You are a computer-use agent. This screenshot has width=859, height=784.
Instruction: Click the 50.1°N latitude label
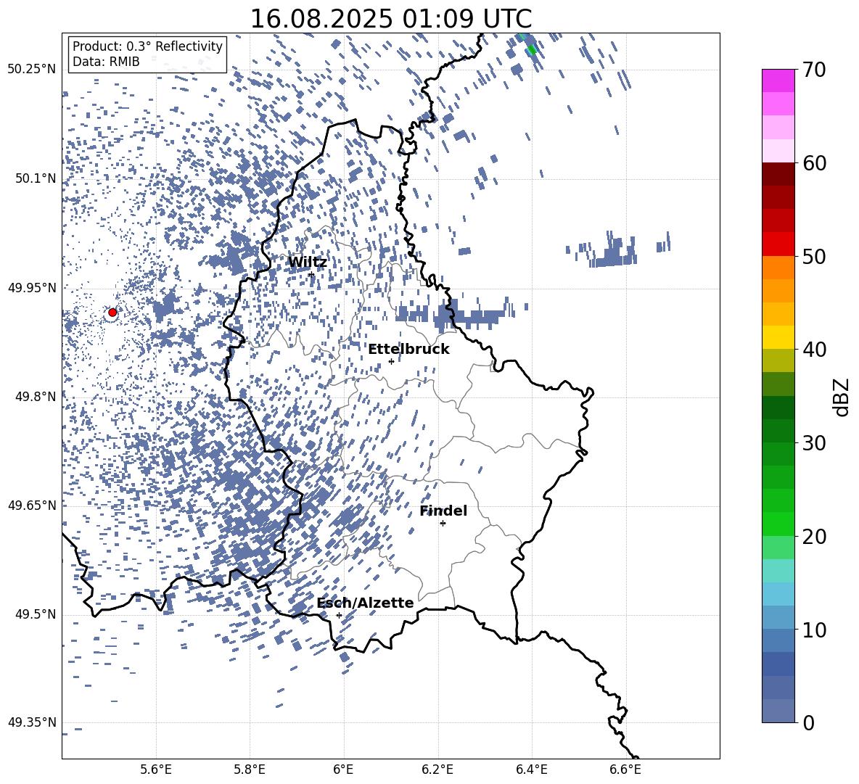[35, 178]
